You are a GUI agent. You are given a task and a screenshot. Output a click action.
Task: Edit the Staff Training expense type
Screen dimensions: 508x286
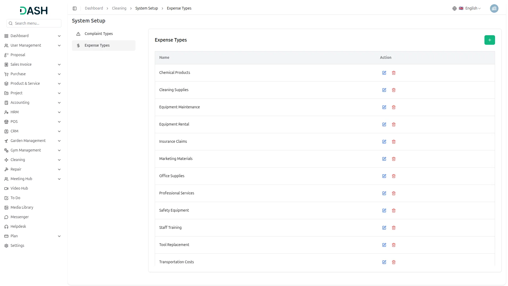coord(384,228)
